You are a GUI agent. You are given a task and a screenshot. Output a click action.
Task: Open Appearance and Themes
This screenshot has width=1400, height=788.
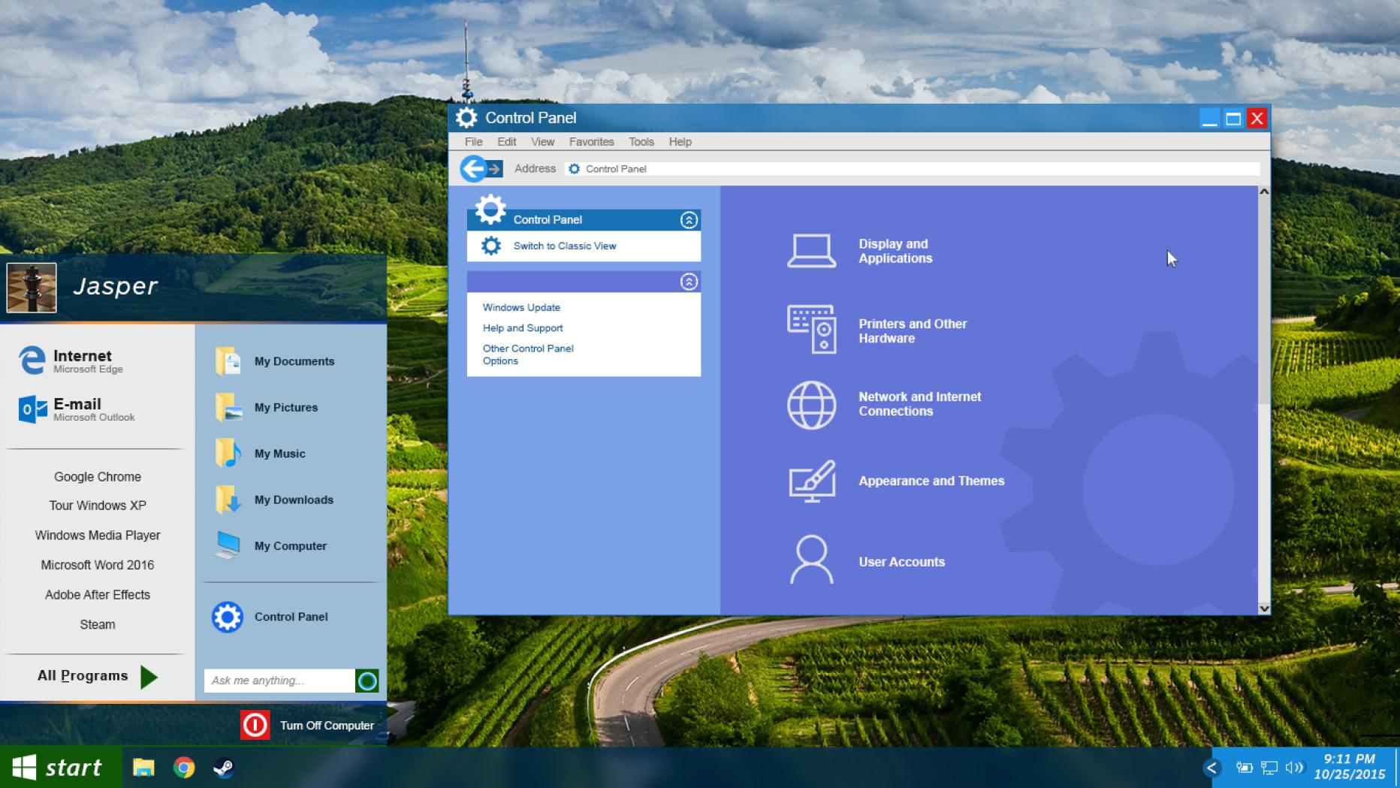coord(931,481)
